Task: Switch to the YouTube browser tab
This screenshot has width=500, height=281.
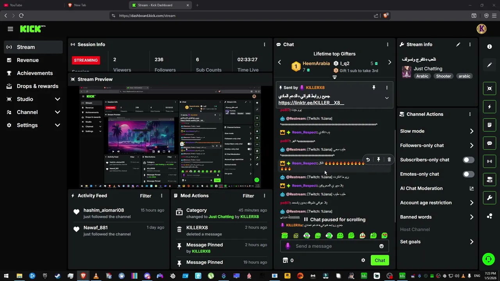Action: pos(33,5)
